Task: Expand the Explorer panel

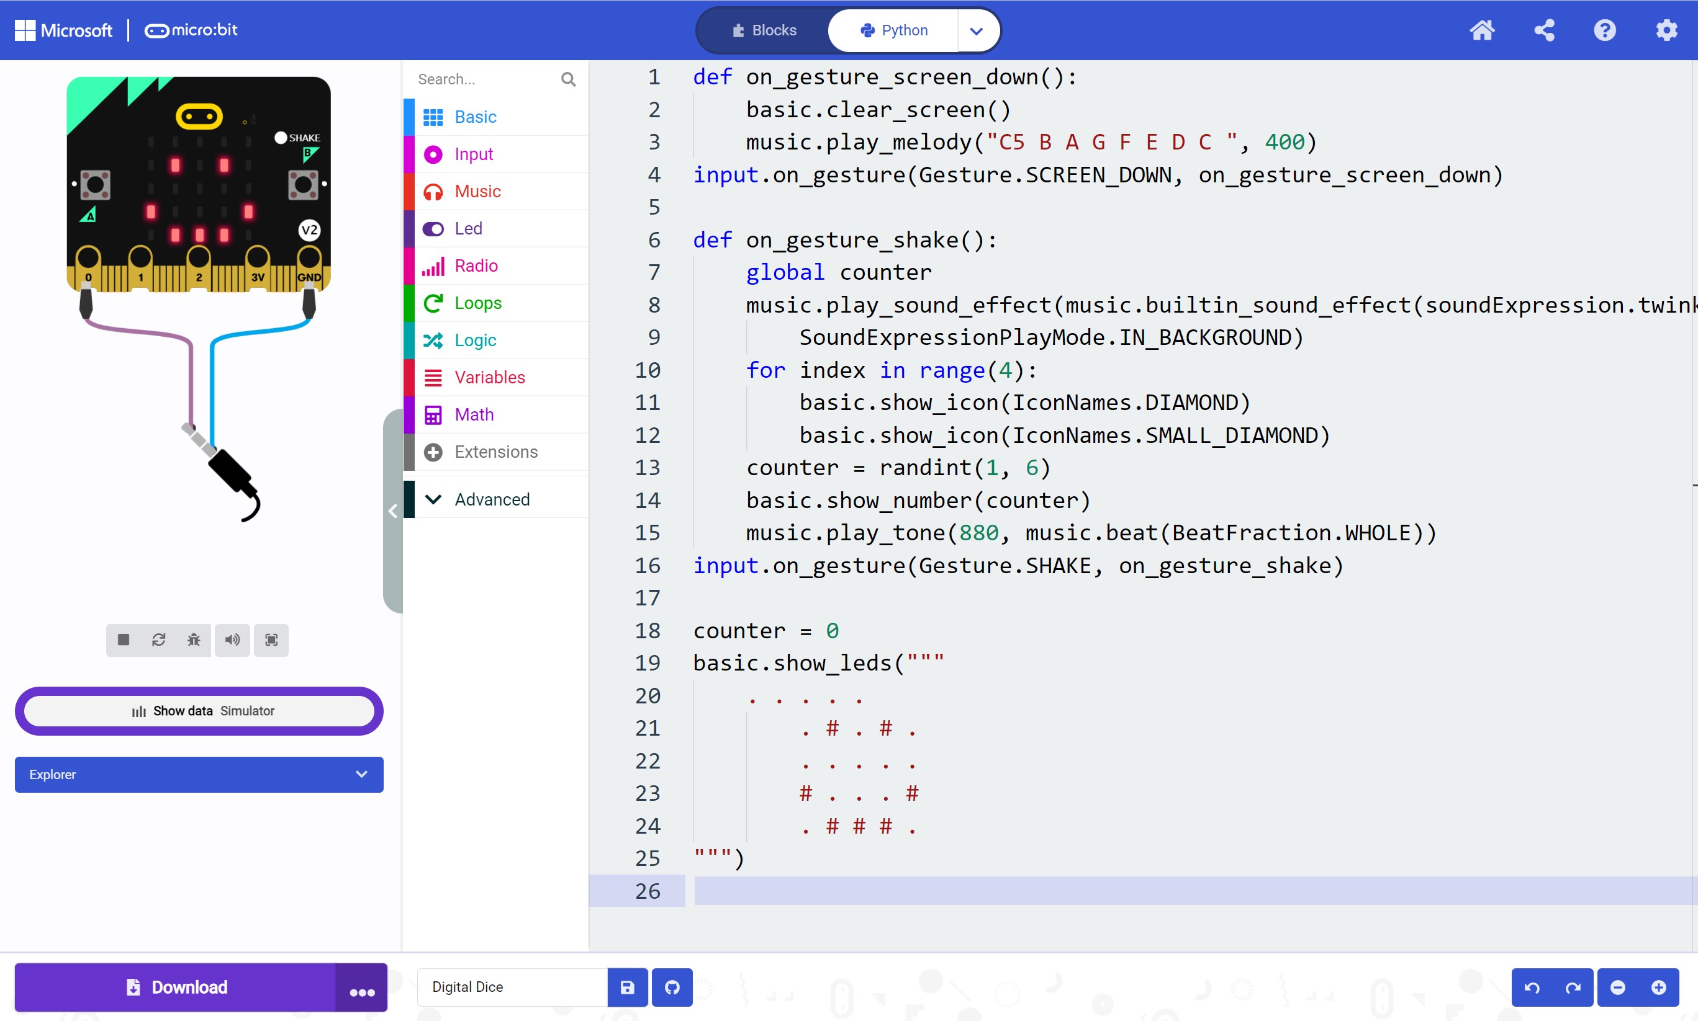Action: point(199,775)
